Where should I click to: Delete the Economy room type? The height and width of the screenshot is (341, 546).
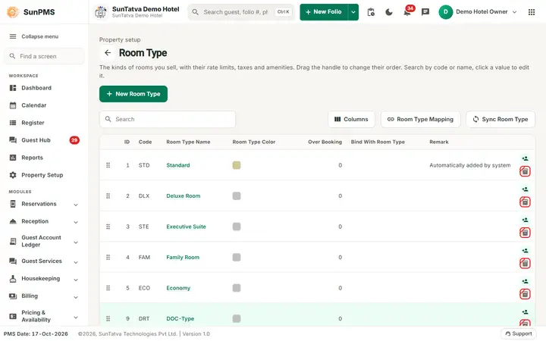(x=525, y=294)
